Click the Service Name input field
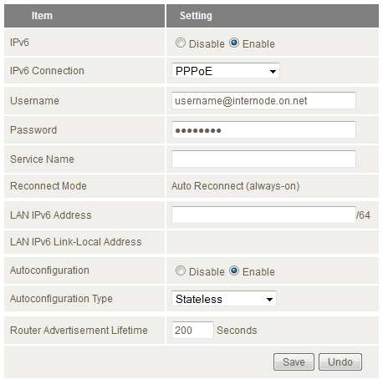Image resolution: width=383 pixels, height=384 pixels. tap(263, 159)
